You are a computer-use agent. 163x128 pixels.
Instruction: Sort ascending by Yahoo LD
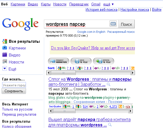coord(124,68)
